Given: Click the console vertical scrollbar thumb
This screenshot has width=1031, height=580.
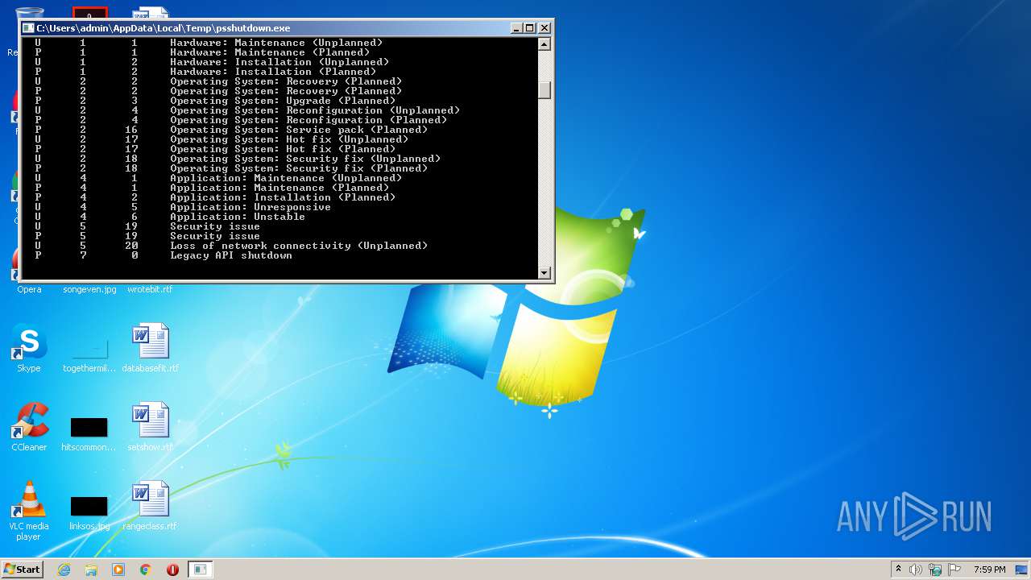Looking at the screenshot, I should click(544, 89).
